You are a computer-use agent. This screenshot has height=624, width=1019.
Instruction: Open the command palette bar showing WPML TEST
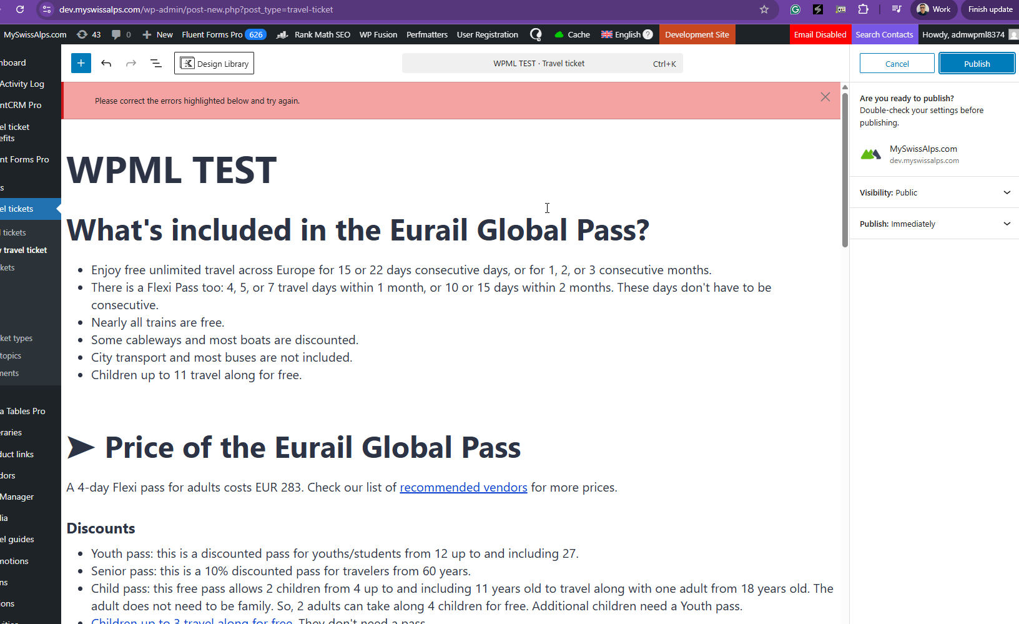(x=543, y=63)
